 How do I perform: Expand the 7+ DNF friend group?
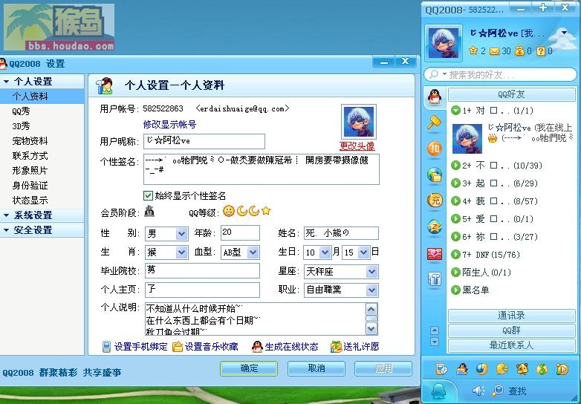455,255
